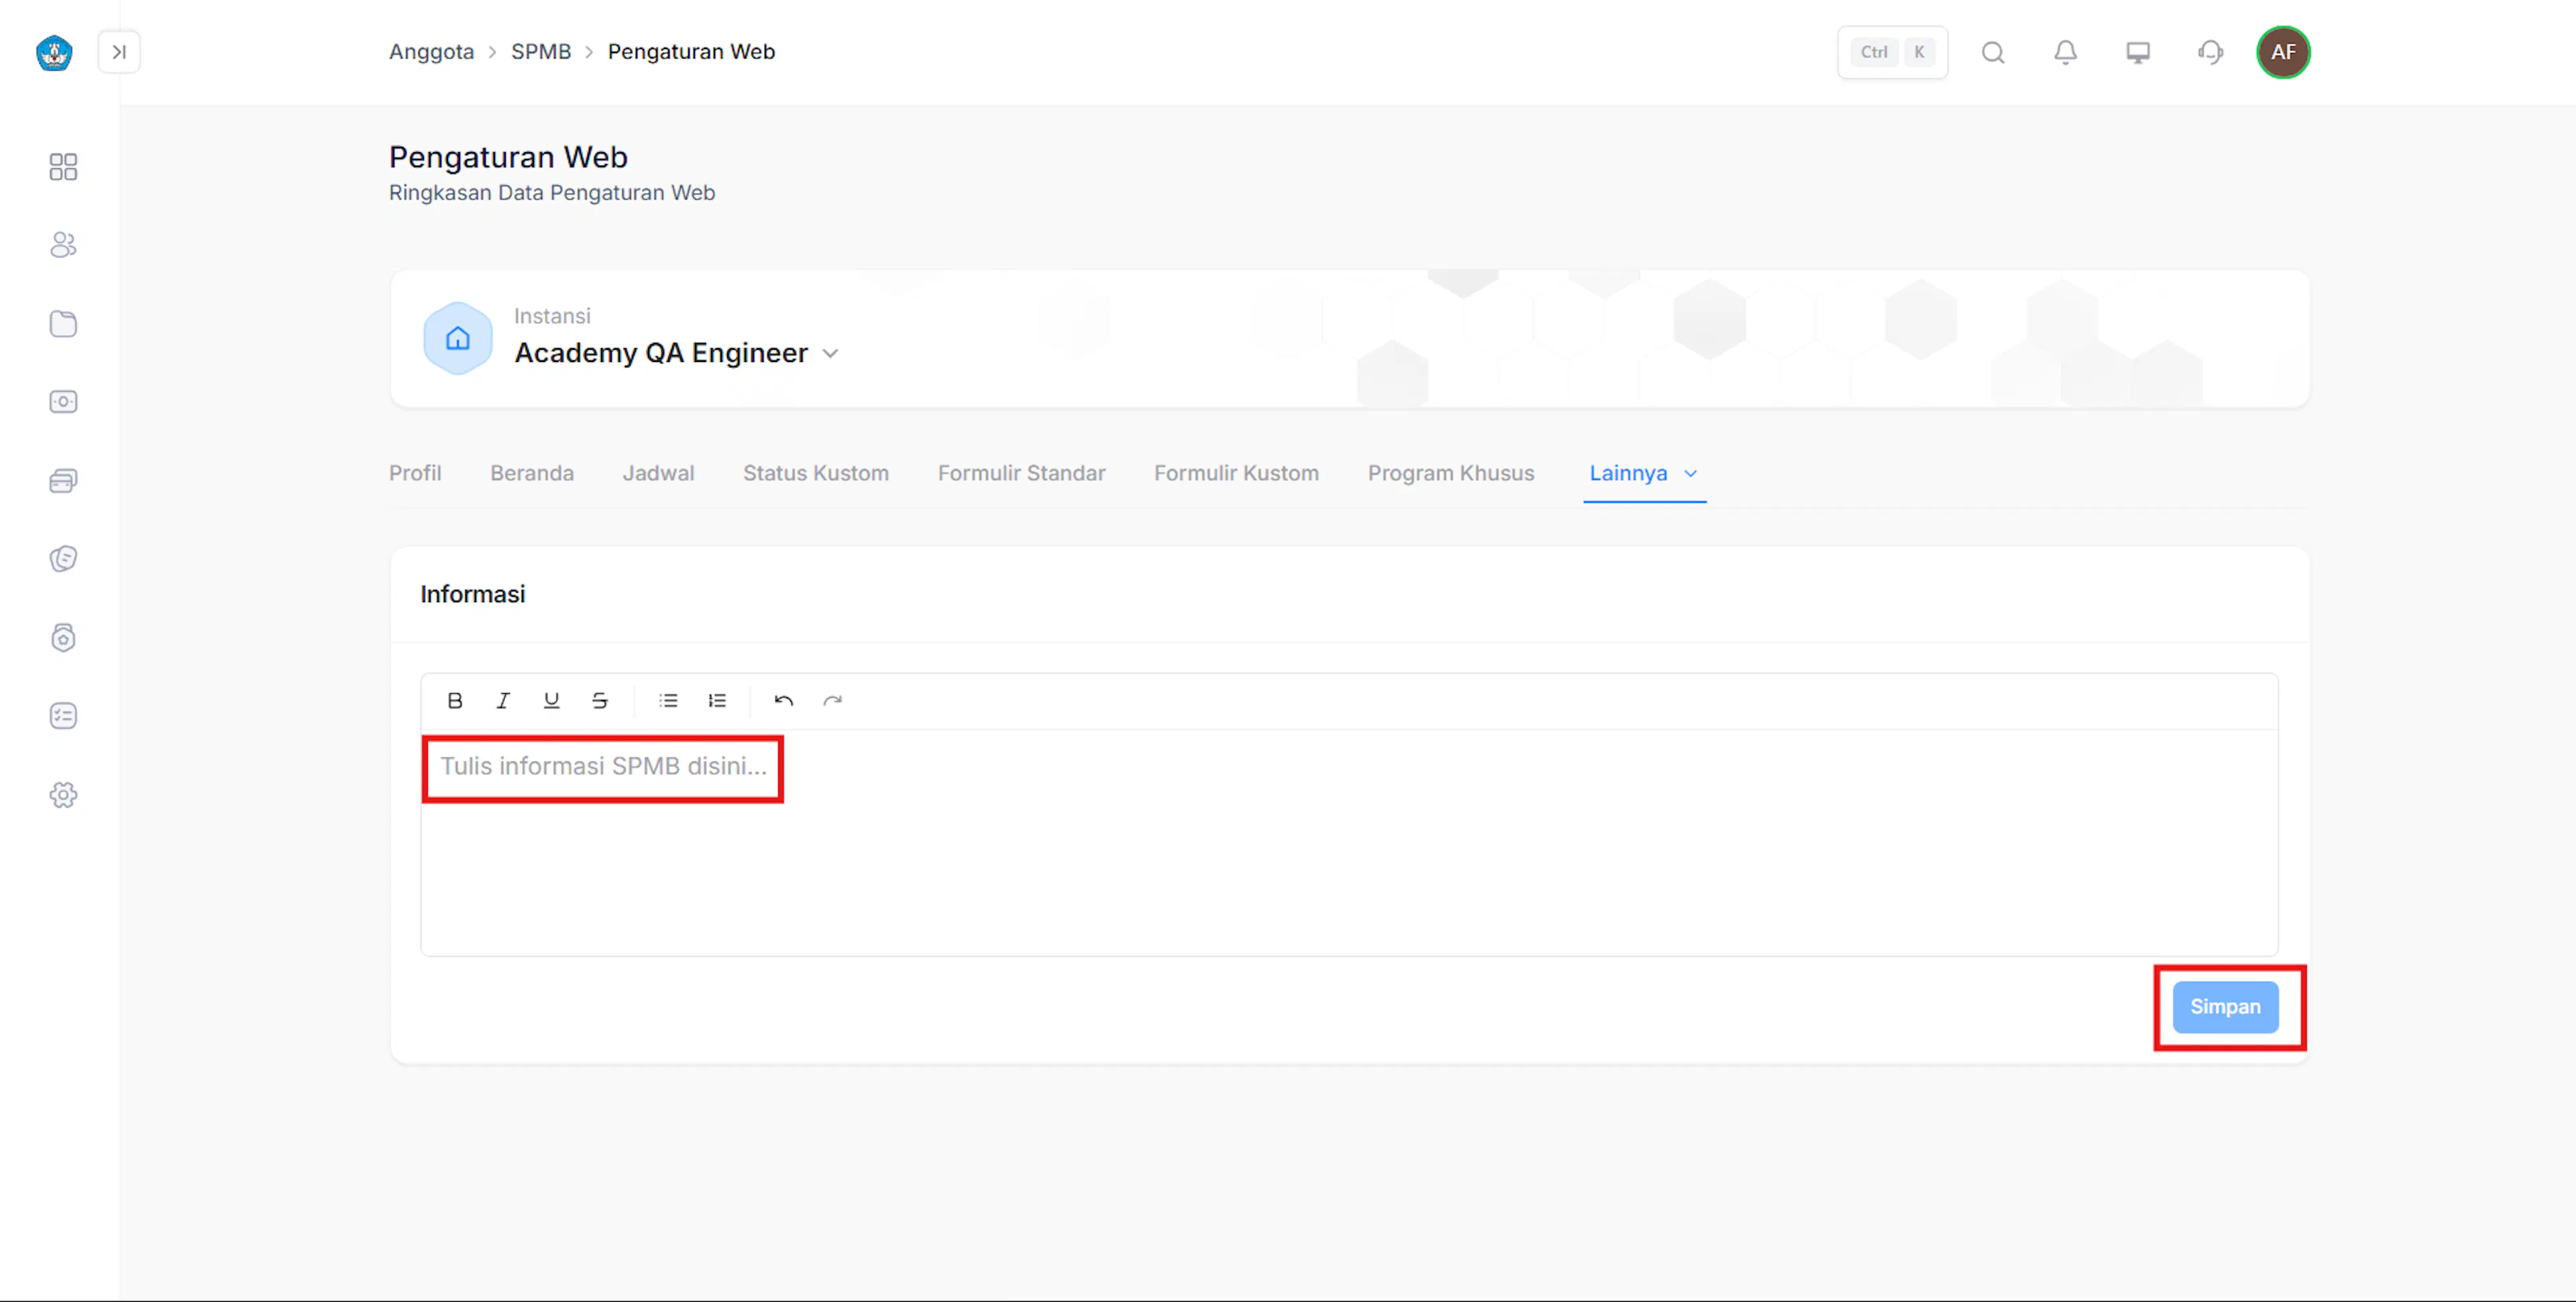Save with the Simpan button
Screen dimensions: 2576x1302
(2225, 1006)
